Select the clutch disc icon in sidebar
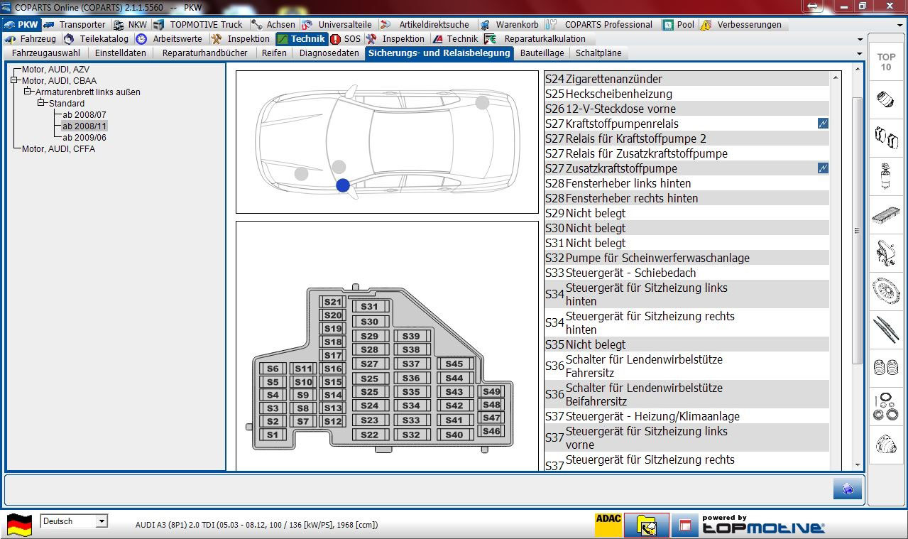Image resolution: width=908 pixels, height=539 pixels. coord(886,290)
